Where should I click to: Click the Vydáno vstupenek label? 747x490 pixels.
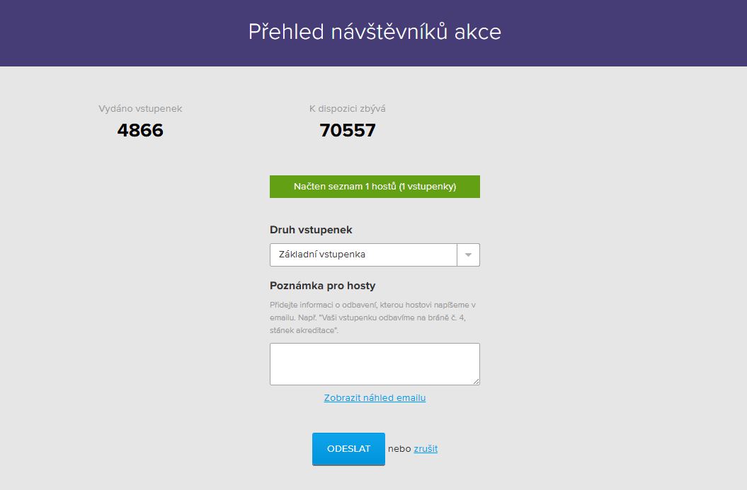point(140,108)
